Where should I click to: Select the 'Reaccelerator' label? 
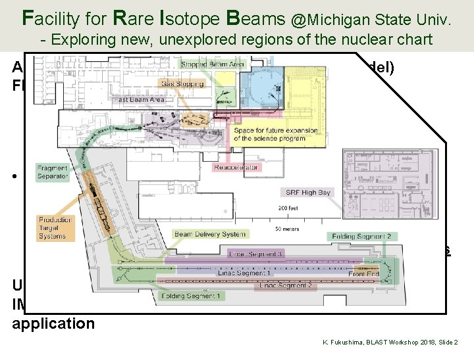pos(236,167)
